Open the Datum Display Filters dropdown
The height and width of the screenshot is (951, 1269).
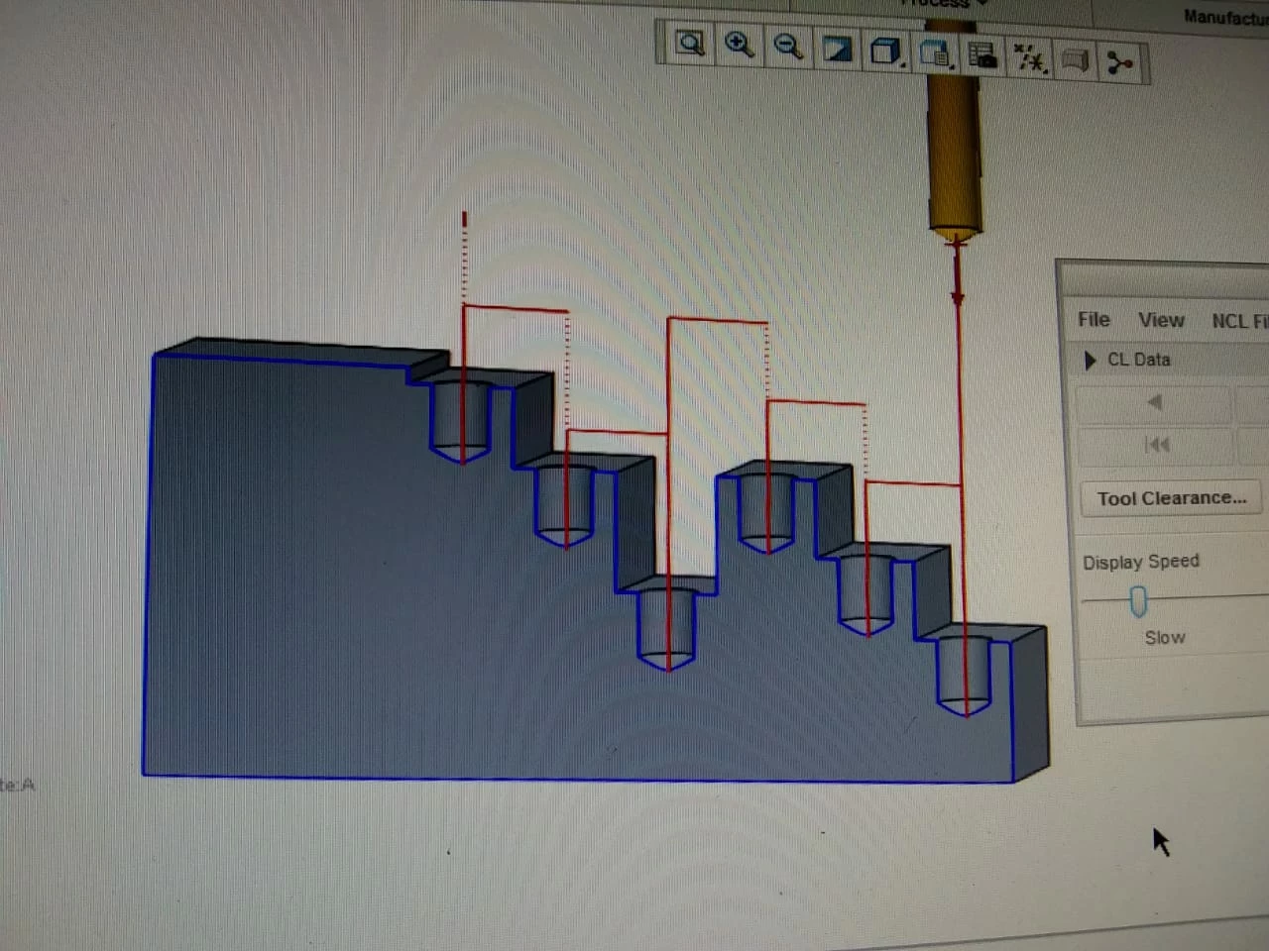click(1030, 58)
